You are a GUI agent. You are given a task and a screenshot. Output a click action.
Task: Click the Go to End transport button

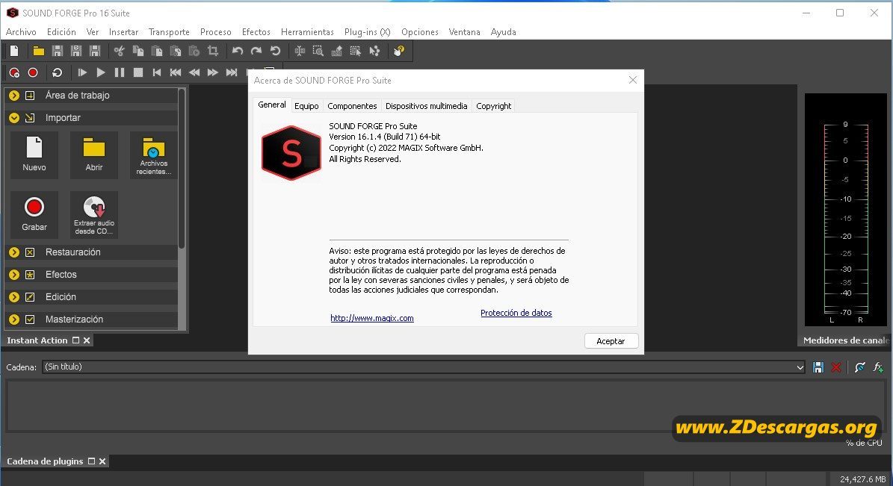[231, 72]
